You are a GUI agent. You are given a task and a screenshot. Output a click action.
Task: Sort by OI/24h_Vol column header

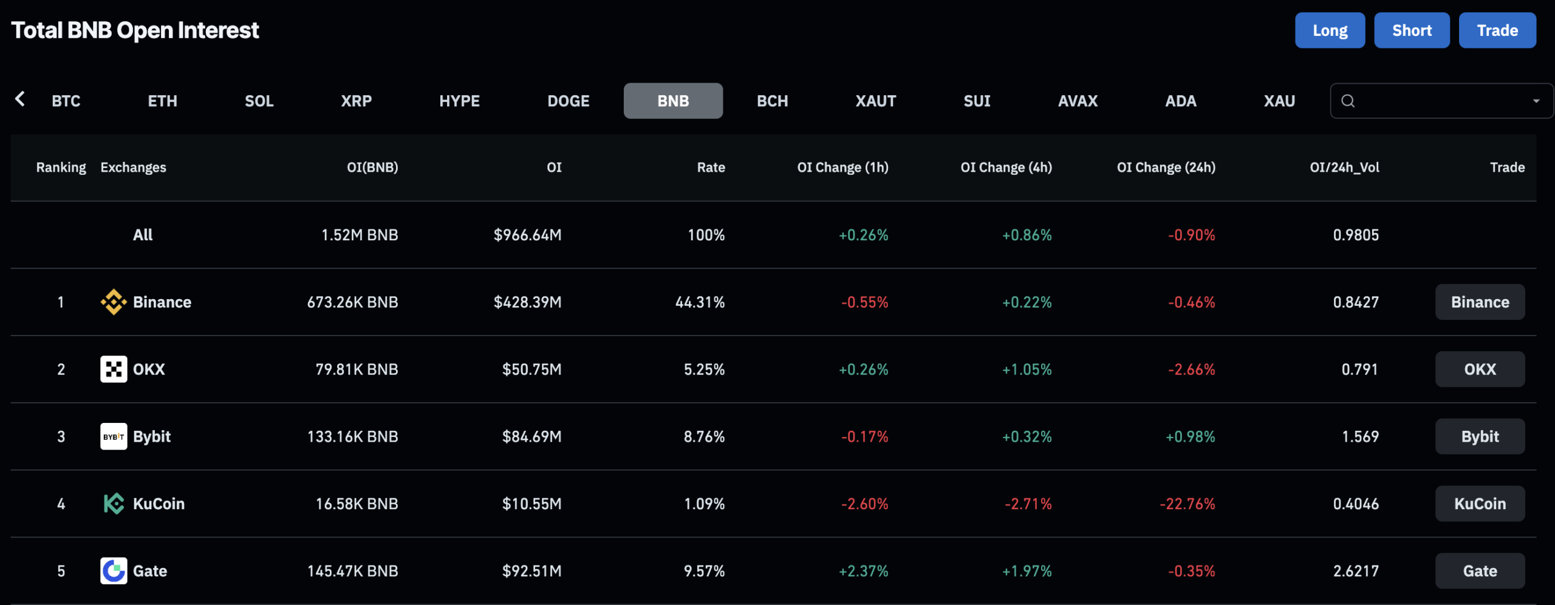pyautogui.click(x=1344, y=167)
